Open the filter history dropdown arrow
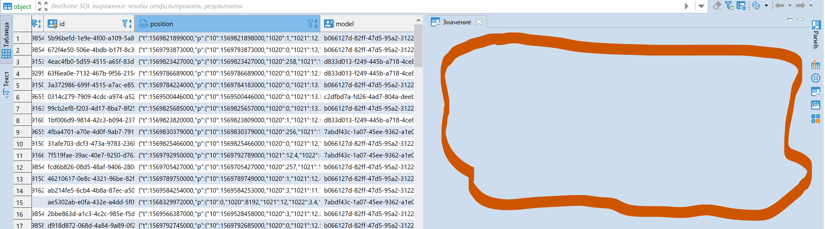Image resolution: width=825 pixels, height=229 pixels. pyautogui.click(x=701, y=6)
